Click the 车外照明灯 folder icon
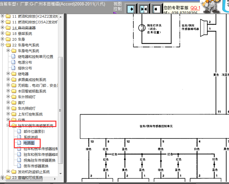The height and width of the screenshot is (184, 229). pyautogui.click(x=14, y=97)
